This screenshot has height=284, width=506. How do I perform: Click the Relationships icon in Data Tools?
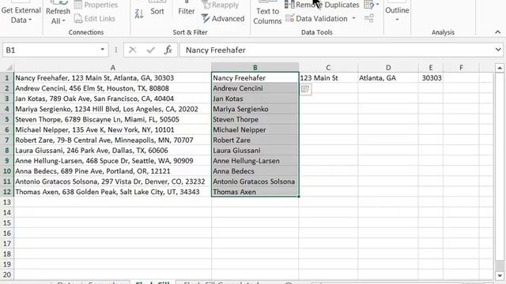pyautogui.click(x=369, y=18)
